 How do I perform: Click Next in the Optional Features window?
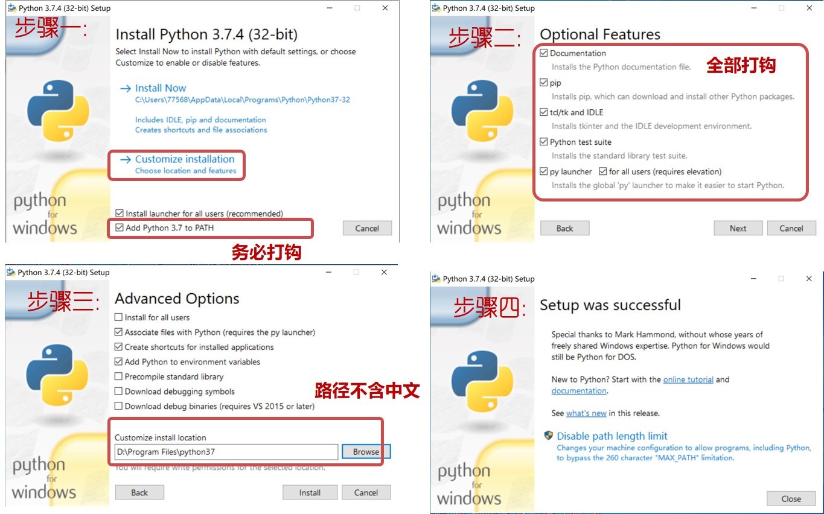(738, 228)
